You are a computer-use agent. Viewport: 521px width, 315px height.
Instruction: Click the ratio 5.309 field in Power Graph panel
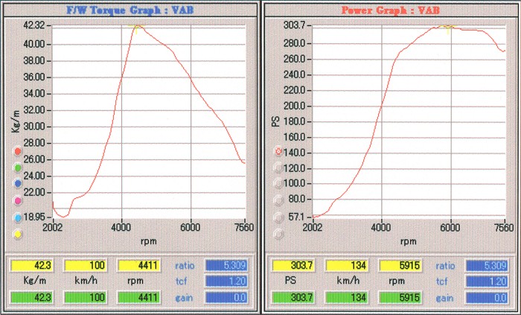point(487,266)
